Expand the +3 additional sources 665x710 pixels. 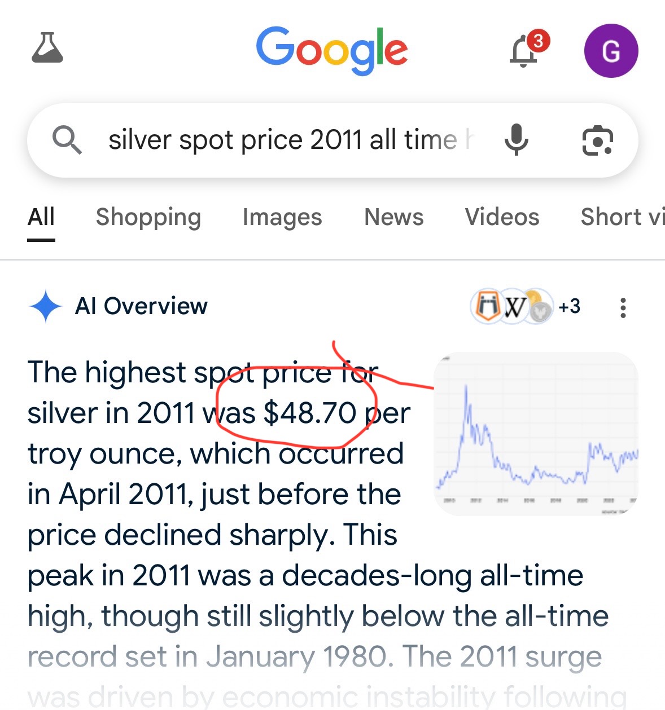(x=569, y=306)
